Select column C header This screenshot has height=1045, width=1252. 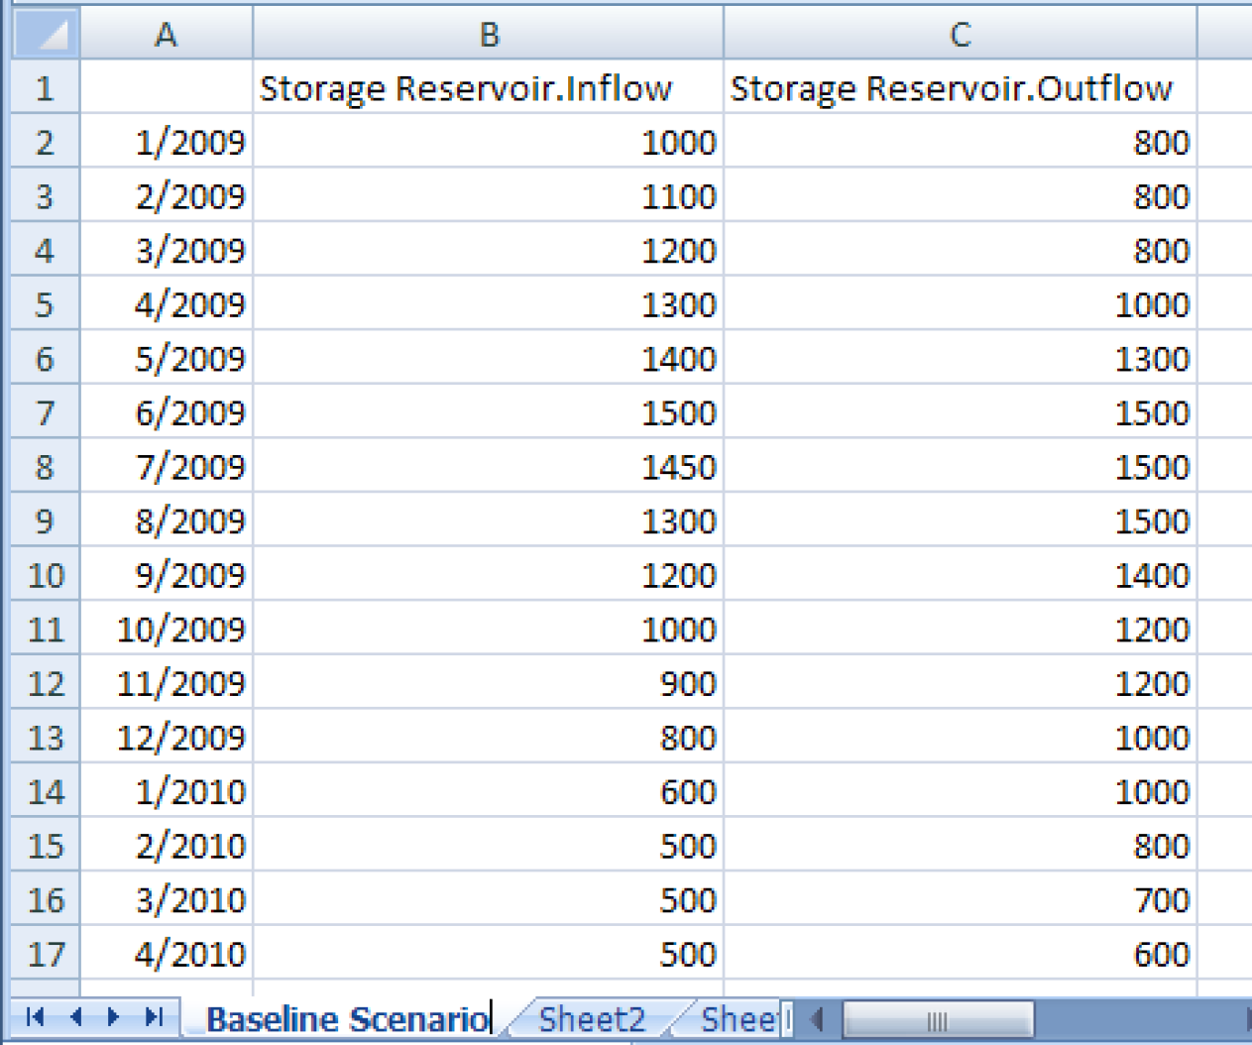tap(960, 35)
